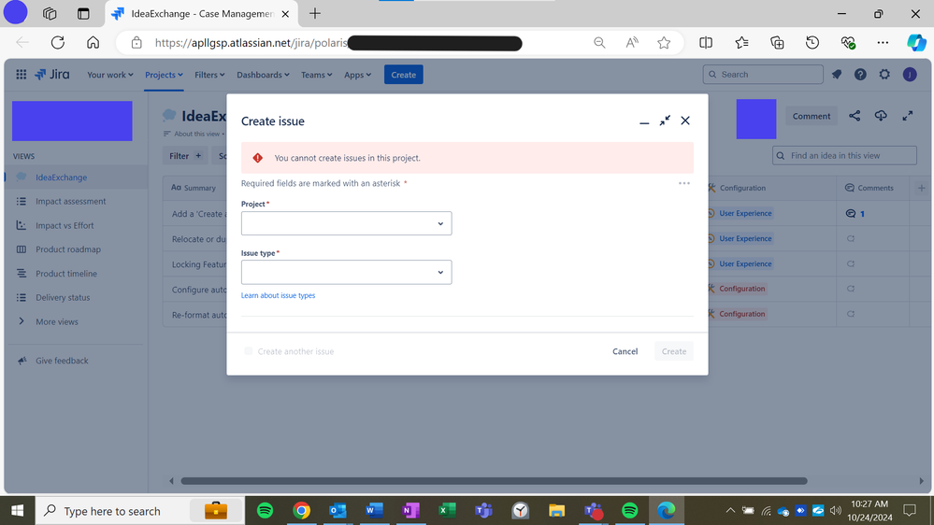Open the Jira help question mark icon
The image size is (934, 525).
[x=860, y=75]
